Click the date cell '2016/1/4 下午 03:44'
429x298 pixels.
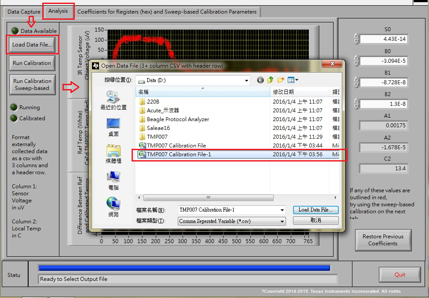point(298,145)
